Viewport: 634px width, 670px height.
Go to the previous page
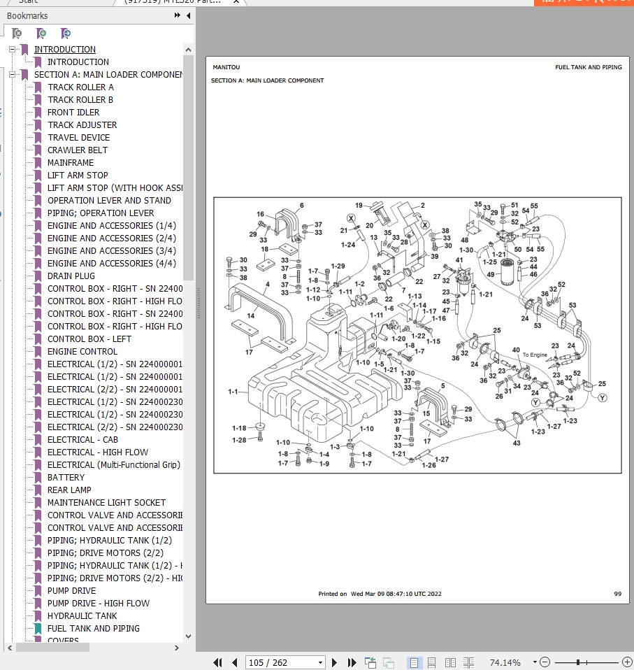235,662
